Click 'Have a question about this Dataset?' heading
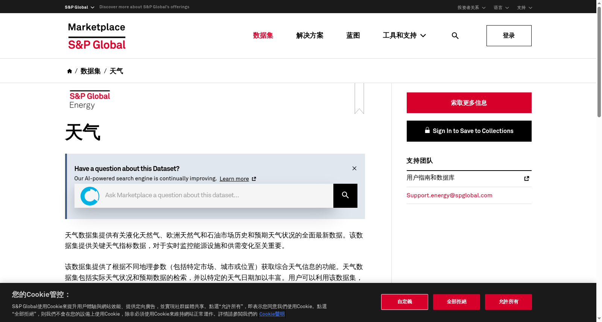 point(127,169)
